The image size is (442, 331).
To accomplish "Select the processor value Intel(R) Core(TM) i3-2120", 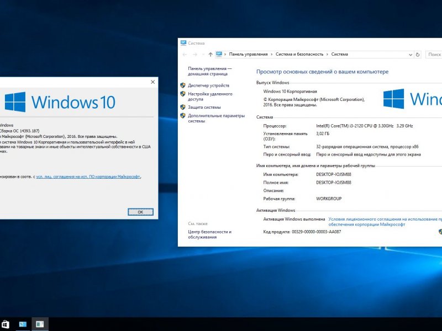I will click(364, 126).
